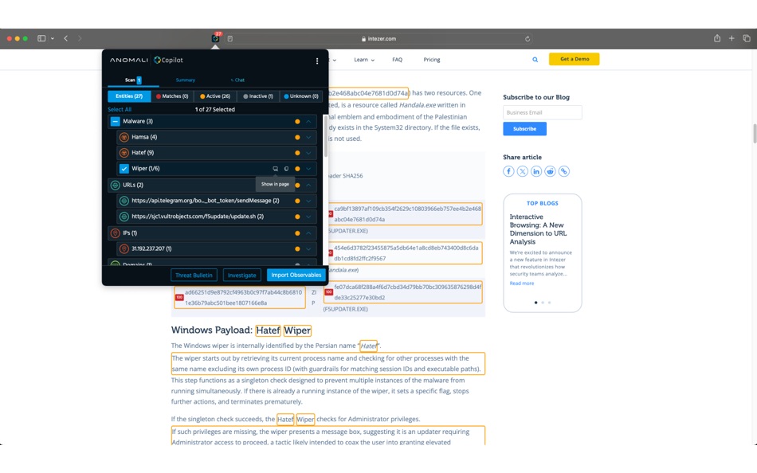The height and width of the screenshot is (473, 757).
Task: Select second Top Blogs carousel dot
Action: pyautogui.click(x=543, y=303)
